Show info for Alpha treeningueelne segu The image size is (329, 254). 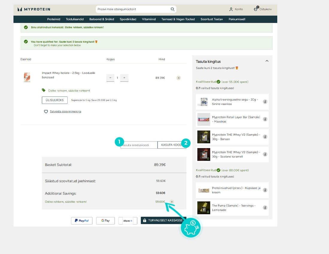[265, 101]
